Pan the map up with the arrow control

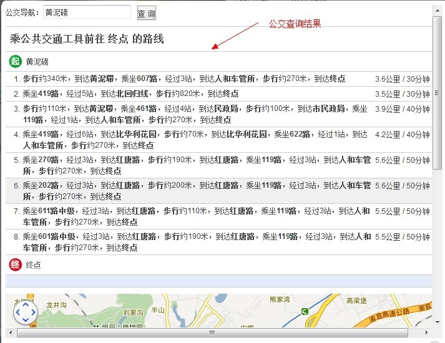pos(25,306)
